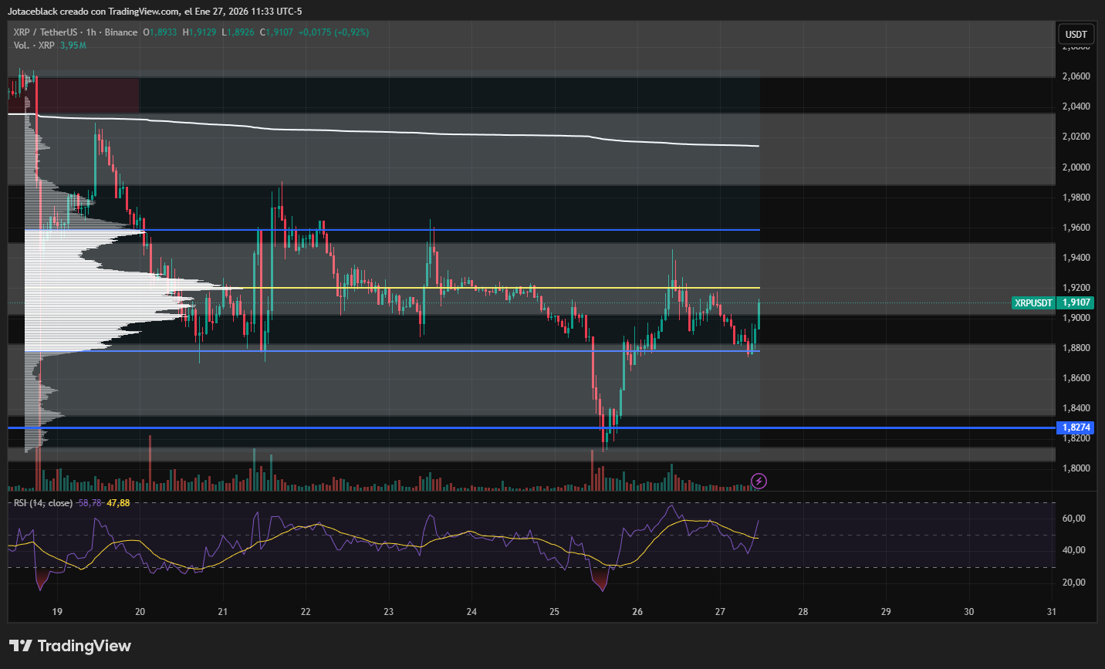Select the blue 1,8274 price label

[x=1076, y=427]
